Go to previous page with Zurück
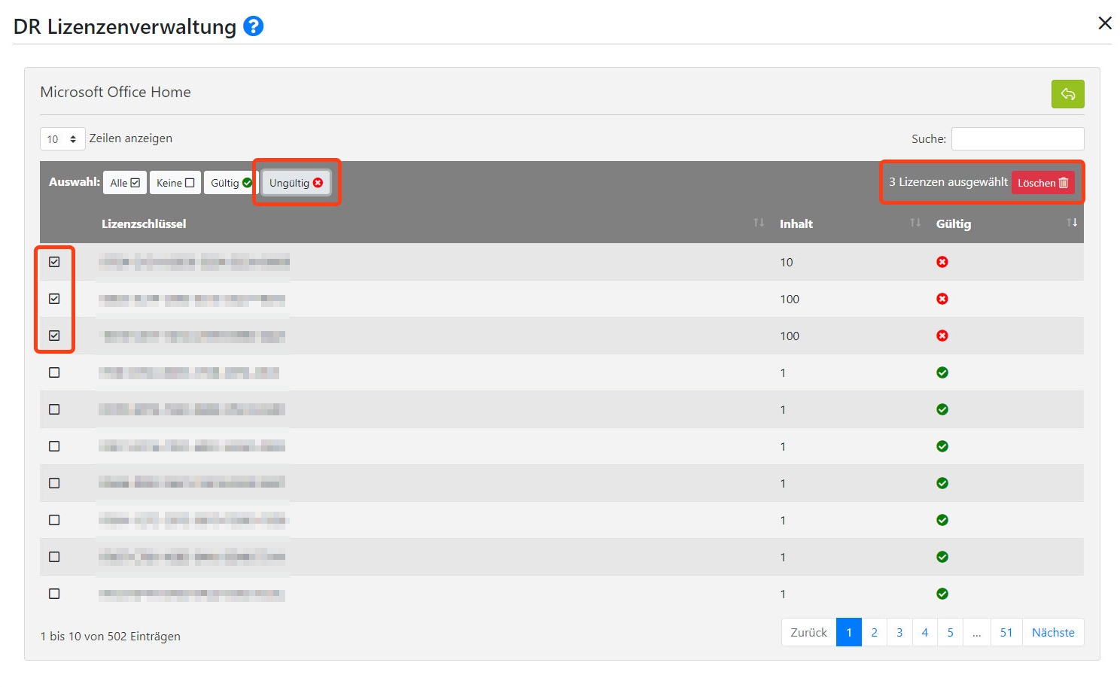 coord(809,633)
